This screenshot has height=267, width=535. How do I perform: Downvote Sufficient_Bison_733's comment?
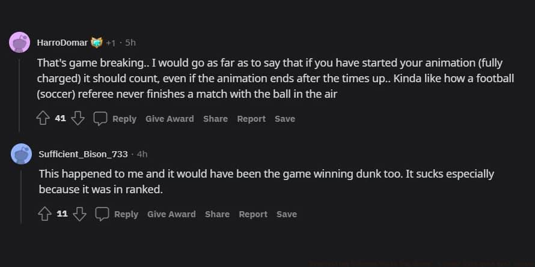point(79,214)
